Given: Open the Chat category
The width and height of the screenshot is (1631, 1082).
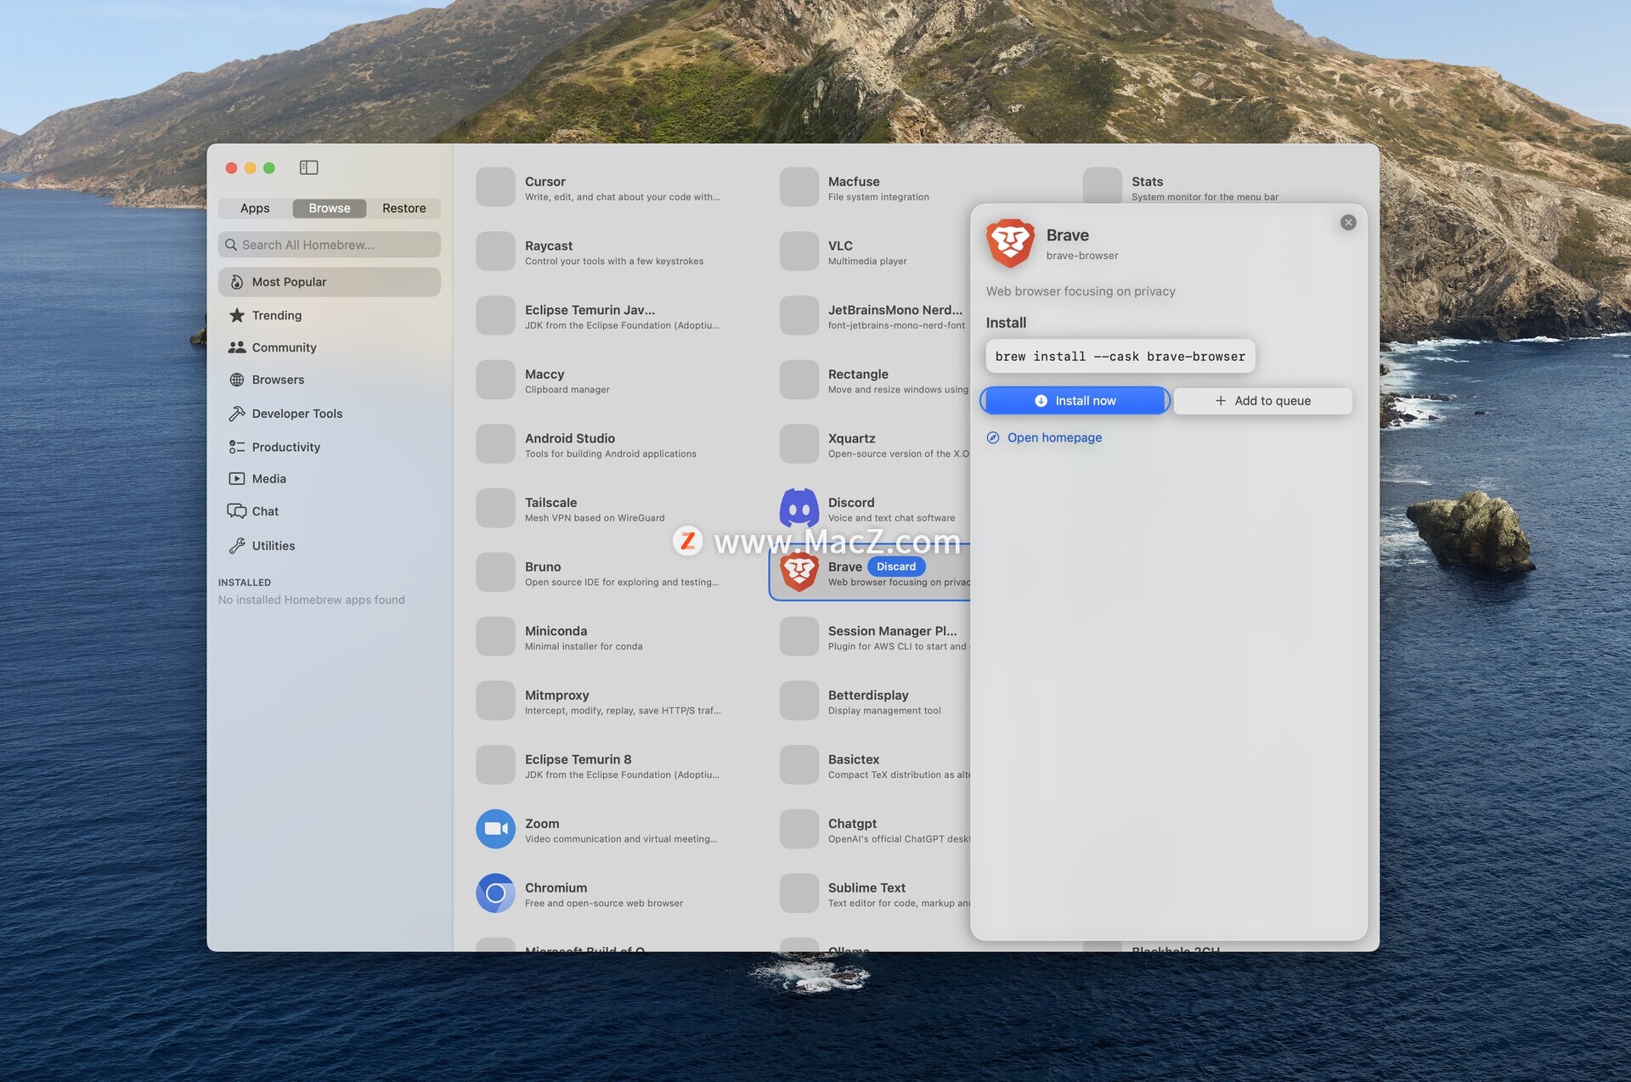Looking at the screenshot, I should pos(330,511).
